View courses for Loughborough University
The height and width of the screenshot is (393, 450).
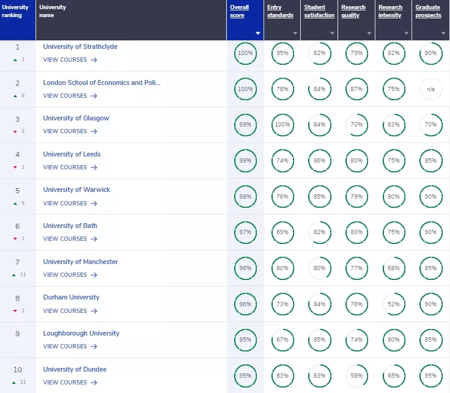coord(70,347)
